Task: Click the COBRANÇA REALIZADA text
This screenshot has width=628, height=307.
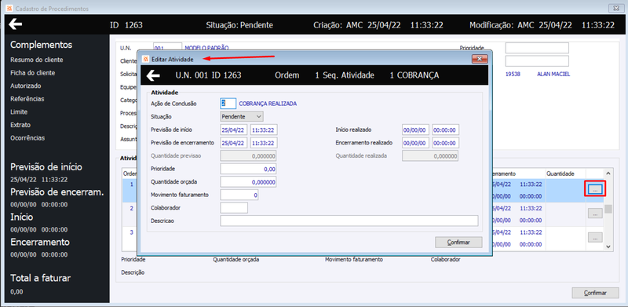Action: pyautogui.click(x=268, y=104)
